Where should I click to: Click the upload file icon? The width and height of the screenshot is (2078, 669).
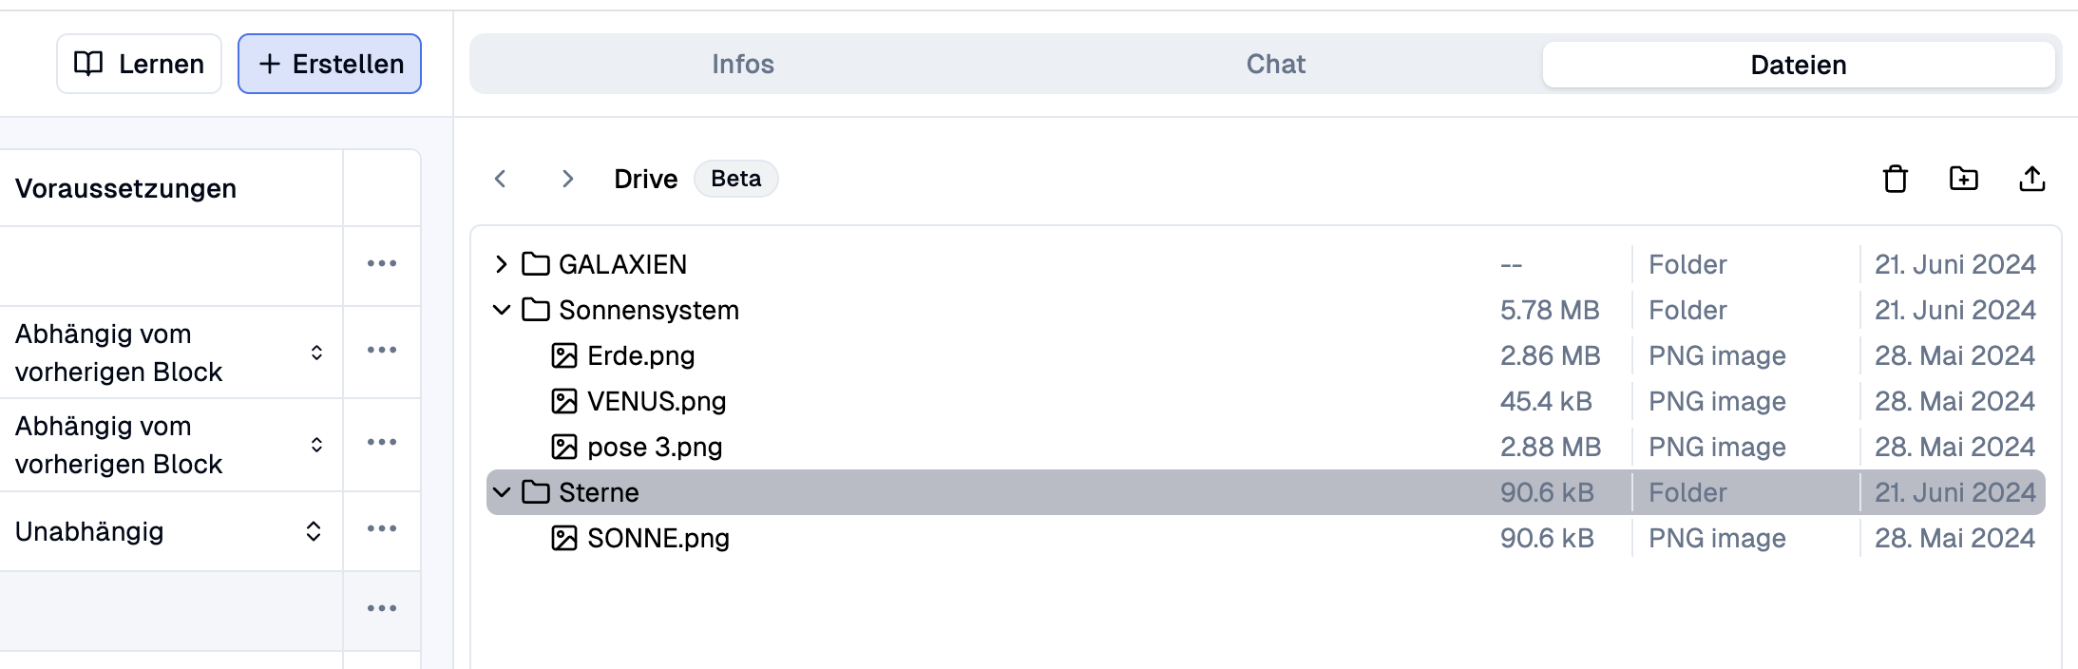click(x=2031, y=179)
